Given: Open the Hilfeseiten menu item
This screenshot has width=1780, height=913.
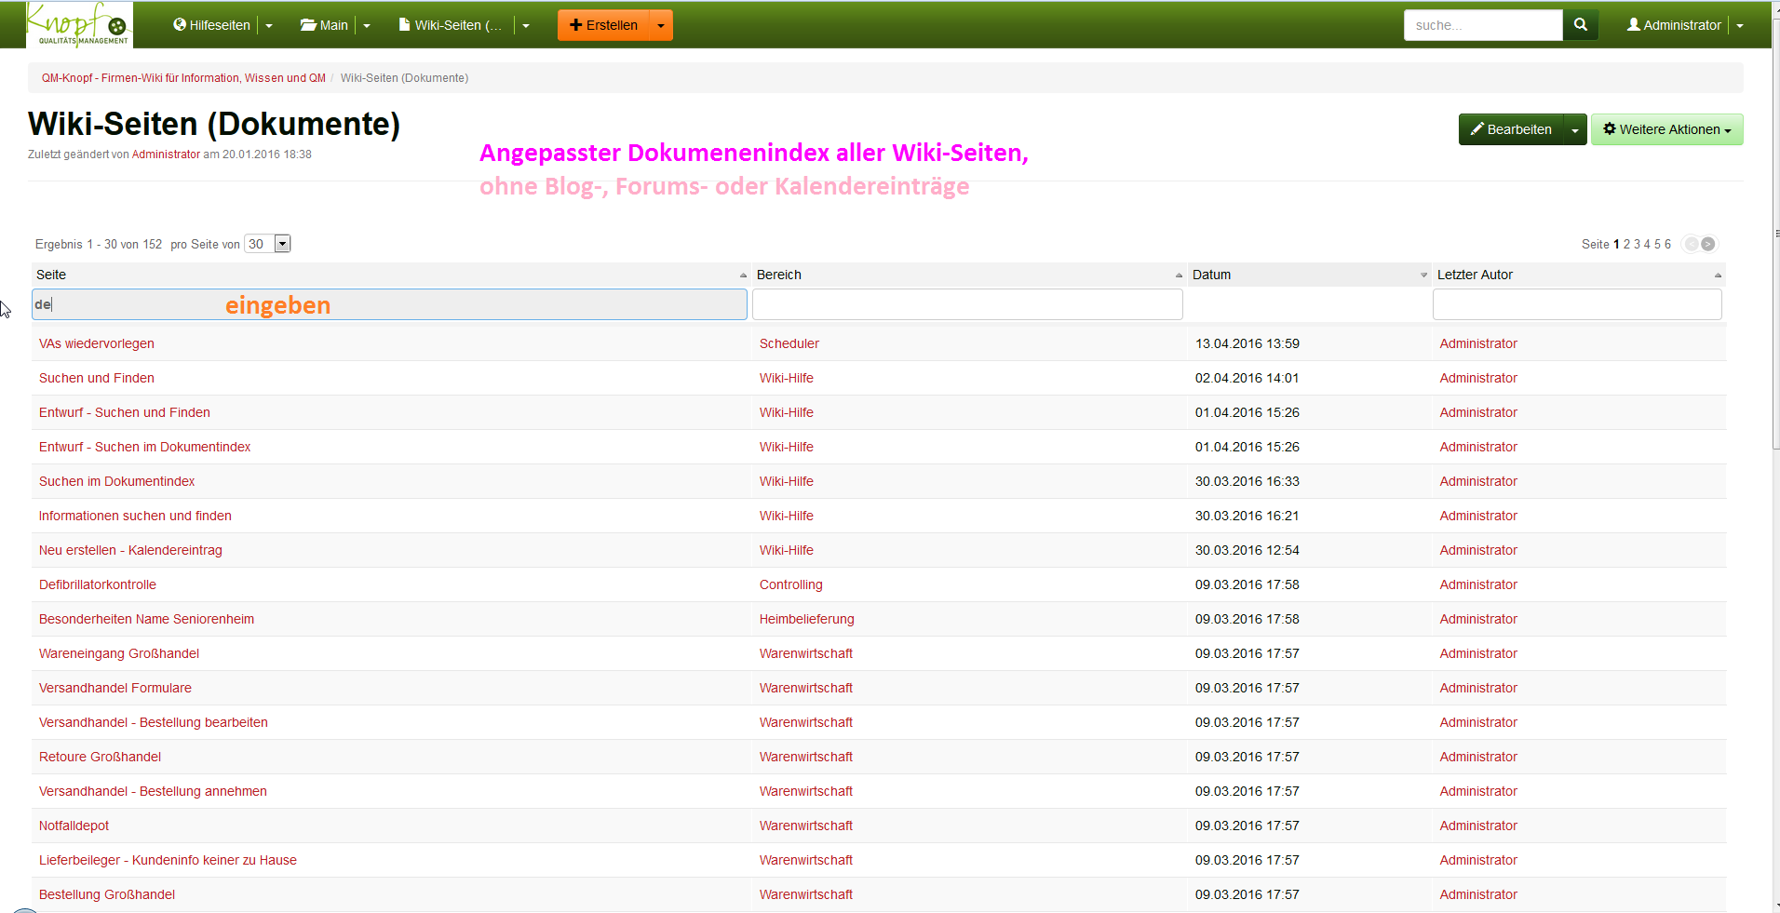Looking at the screenshot, I should (212, 25).
